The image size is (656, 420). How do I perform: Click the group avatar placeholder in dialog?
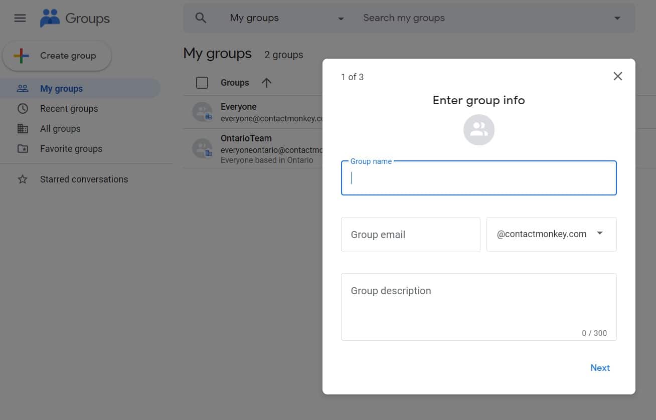tap(478, 129)
